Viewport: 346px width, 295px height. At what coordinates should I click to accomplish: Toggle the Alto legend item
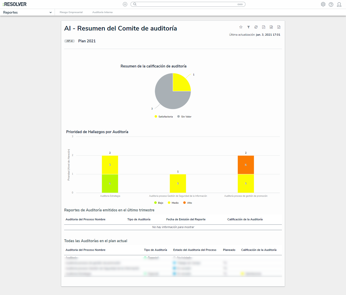click(187, 203)
